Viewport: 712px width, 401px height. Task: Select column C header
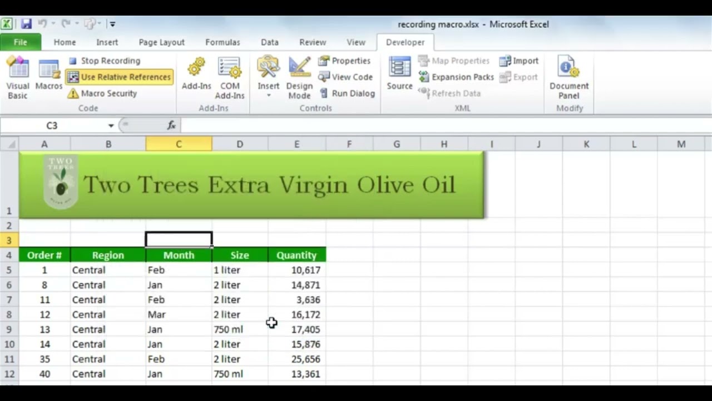pos(179,144)
